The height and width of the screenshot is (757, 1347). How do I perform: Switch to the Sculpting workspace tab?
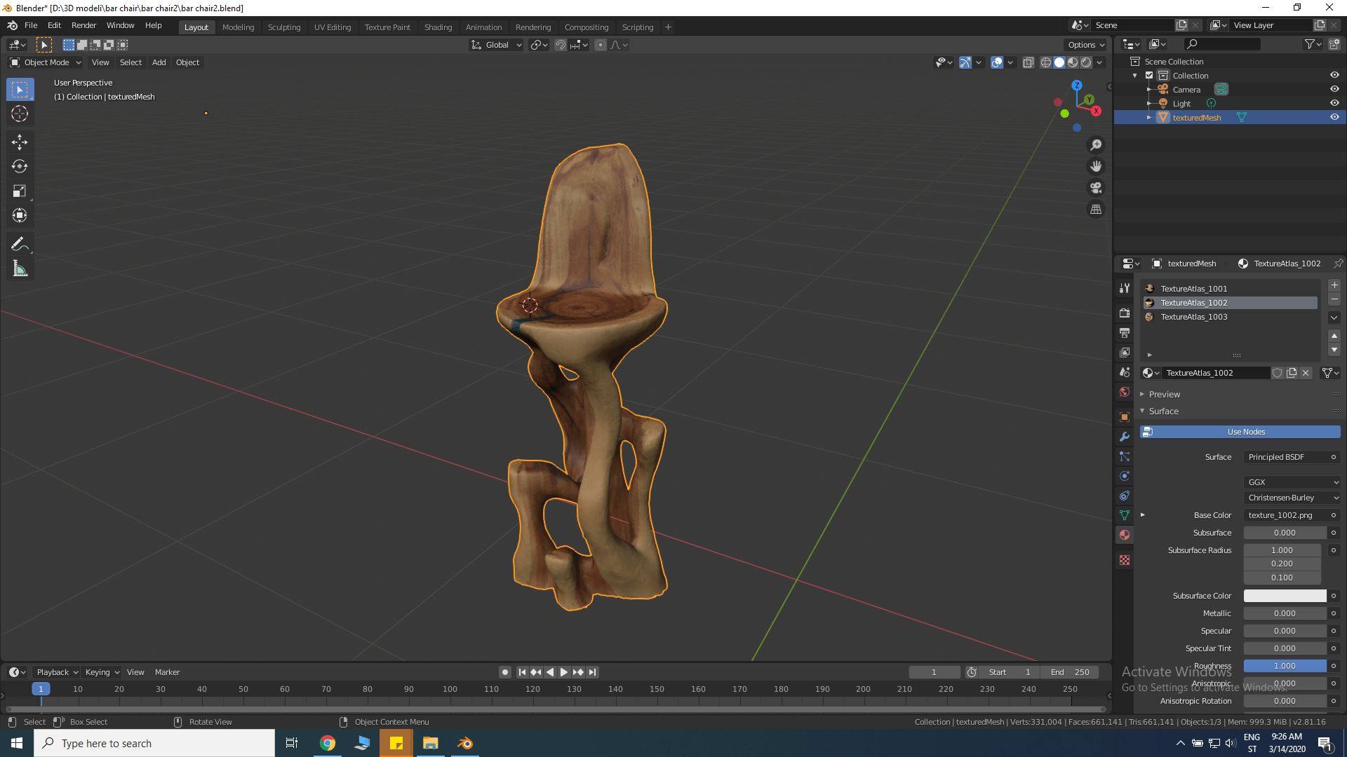click(x=283, y=27)
